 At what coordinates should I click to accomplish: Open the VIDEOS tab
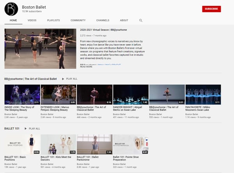pyautogui.click(x=32, y=20)
